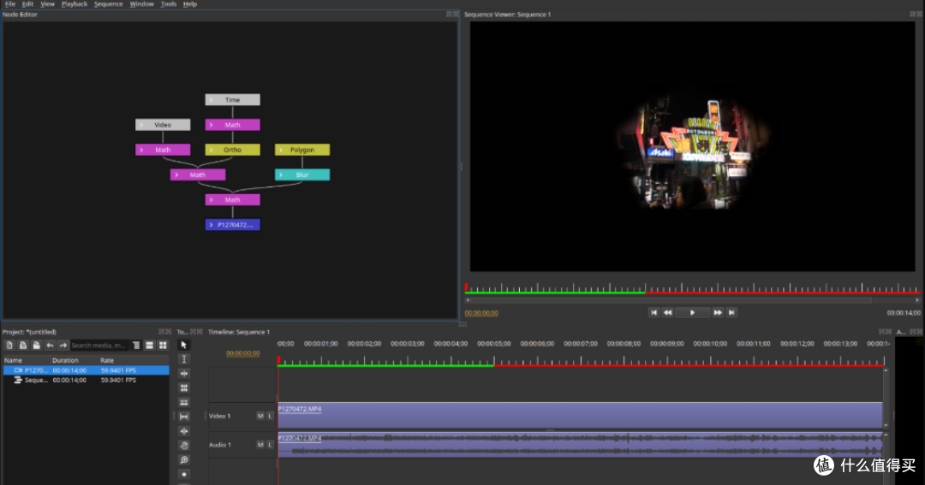Screen dimensions: 925x485
Task: Click the Record dot tool
Action: (183, 475)
